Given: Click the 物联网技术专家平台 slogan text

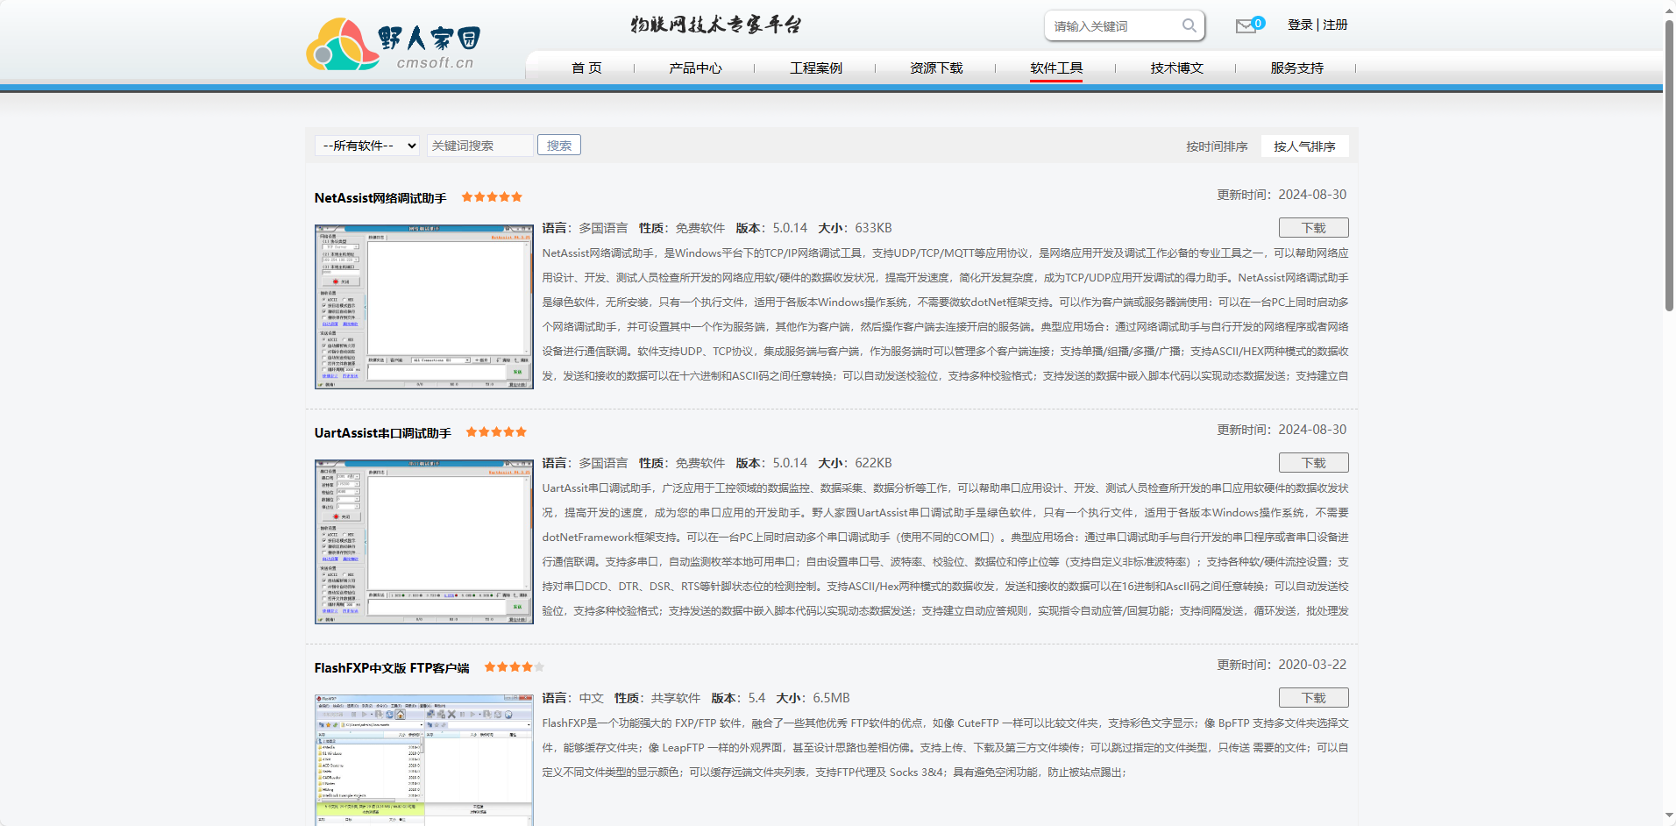Looking at the screenshot, I should [x=715, y=25].
